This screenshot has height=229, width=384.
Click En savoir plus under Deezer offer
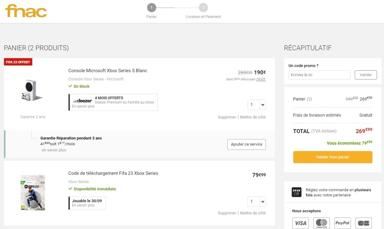click(83, 106)
